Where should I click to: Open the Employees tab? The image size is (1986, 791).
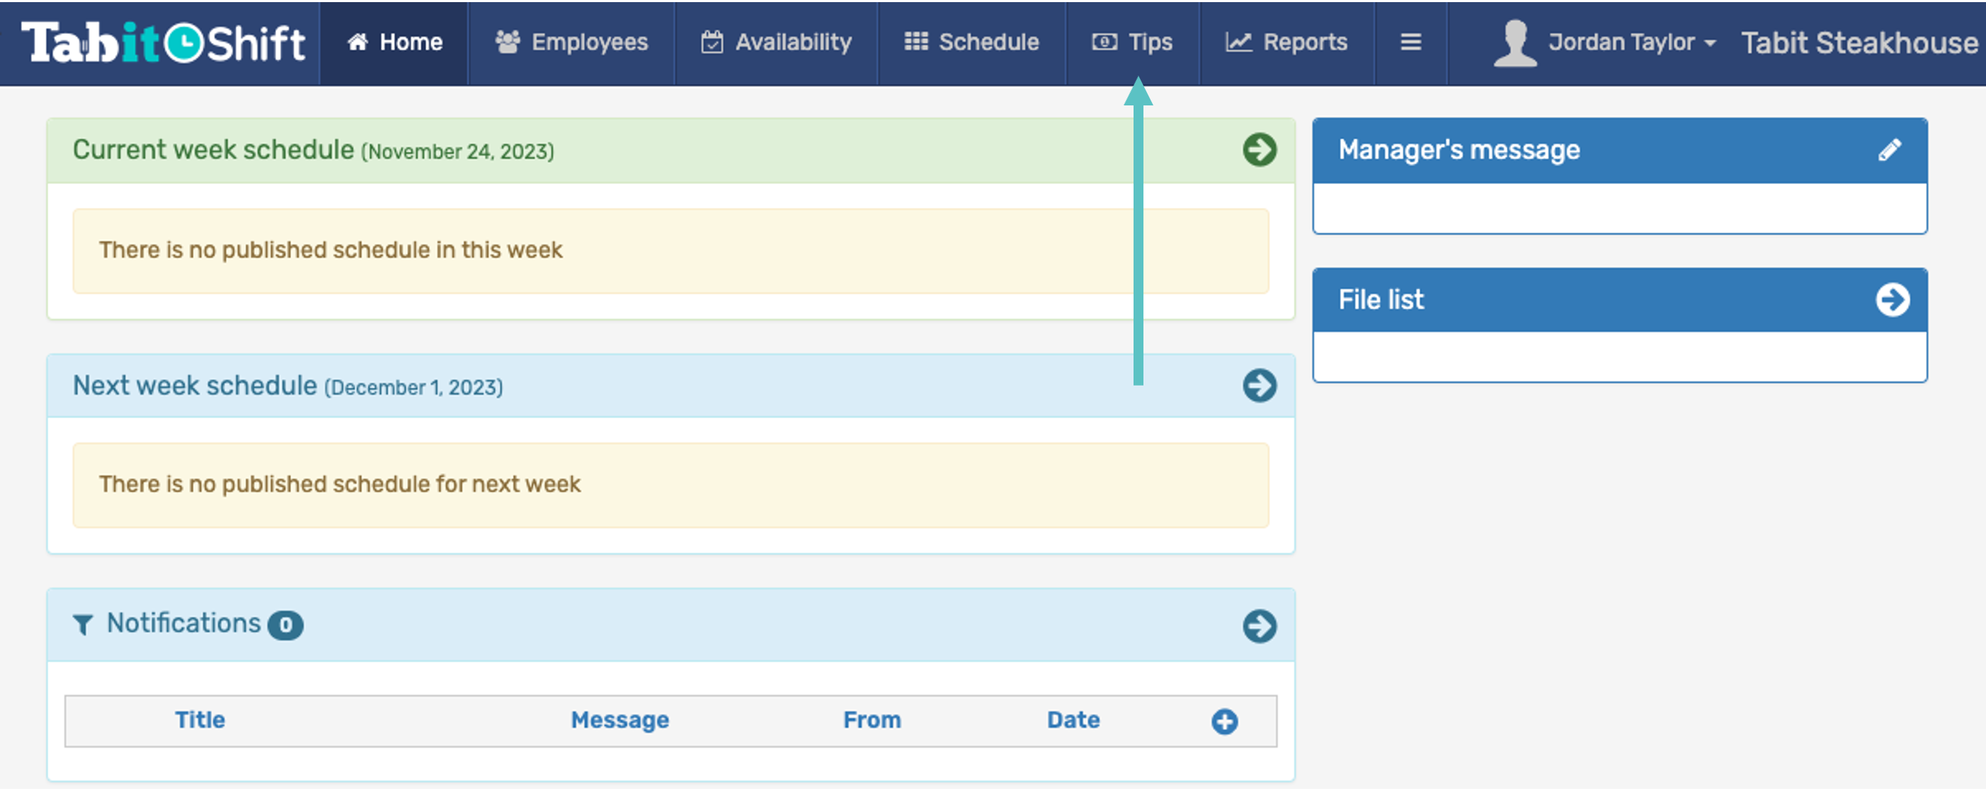coord(571,42)
